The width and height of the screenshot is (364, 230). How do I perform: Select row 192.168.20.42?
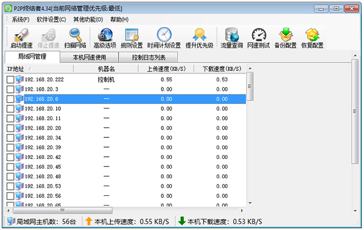point(125,157)
